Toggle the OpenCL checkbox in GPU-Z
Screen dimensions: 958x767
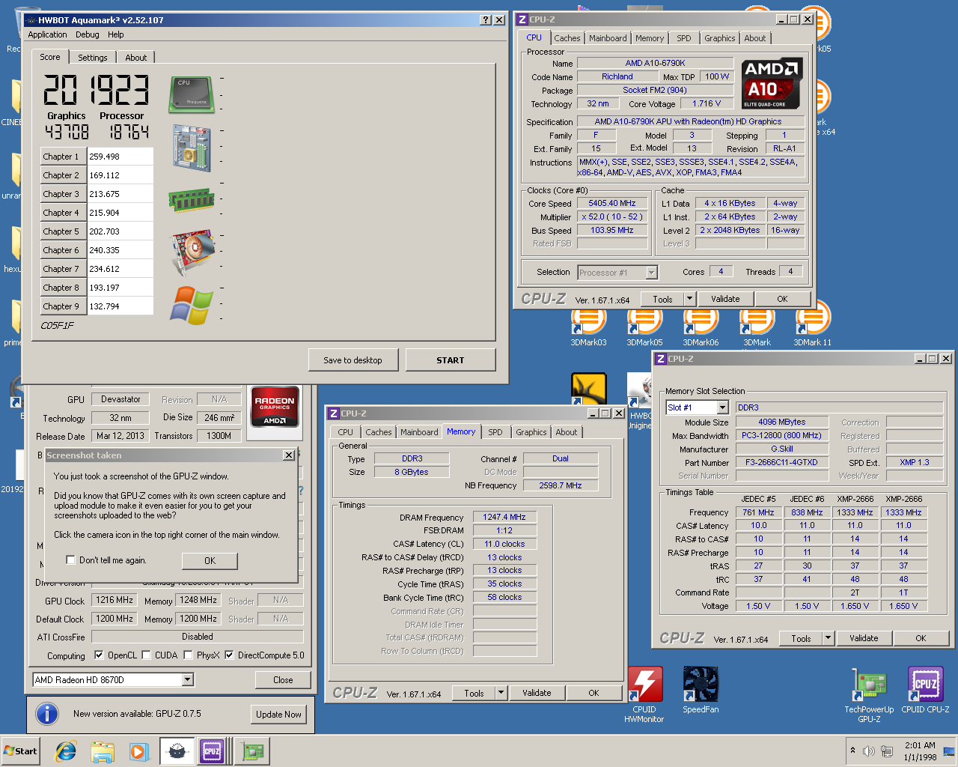(99, 655)
